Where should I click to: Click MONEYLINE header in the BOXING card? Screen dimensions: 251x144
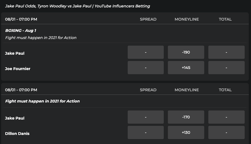(x=187, y=19)
